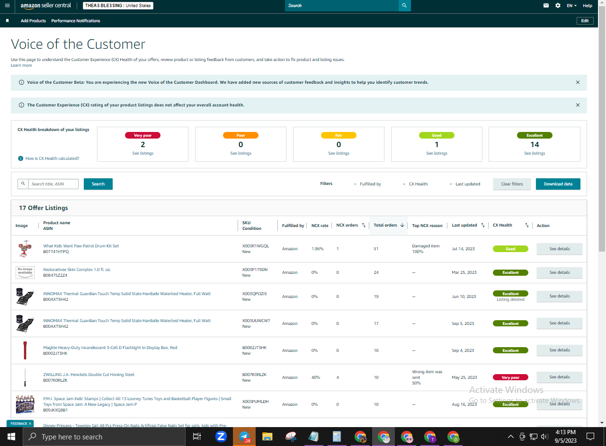Click the Amazon Seller Central logo

46,6
